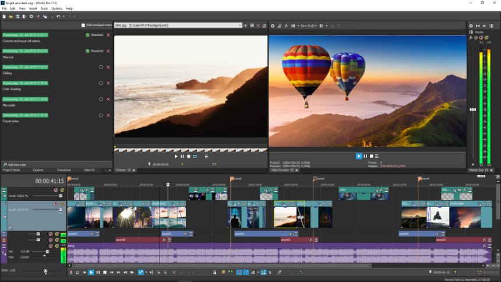Click the lock envelopes icon in timeline toolbar
The image size is (501, 282).
pyautogui.click(x=215, y=272)
